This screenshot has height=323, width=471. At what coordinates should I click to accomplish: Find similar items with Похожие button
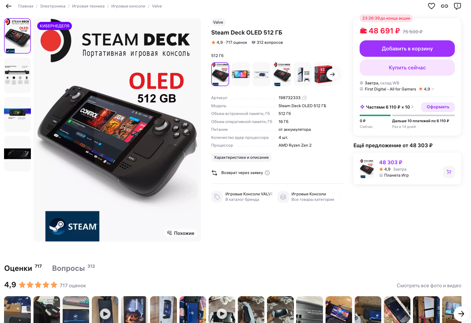tap(181, 233)
